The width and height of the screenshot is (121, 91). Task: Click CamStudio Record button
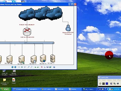pos(100,83)
